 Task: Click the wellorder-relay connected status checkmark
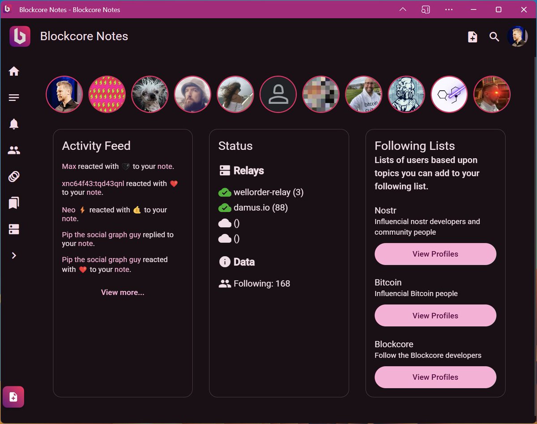pyautogui.click(x=225, y=192)
